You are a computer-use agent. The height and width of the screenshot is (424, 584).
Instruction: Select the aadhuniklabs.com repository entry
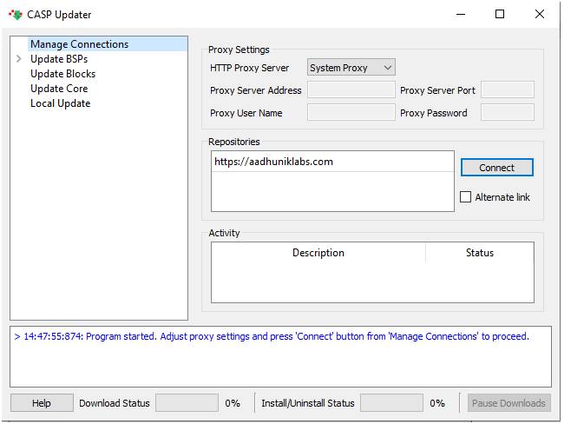[273, 162]
